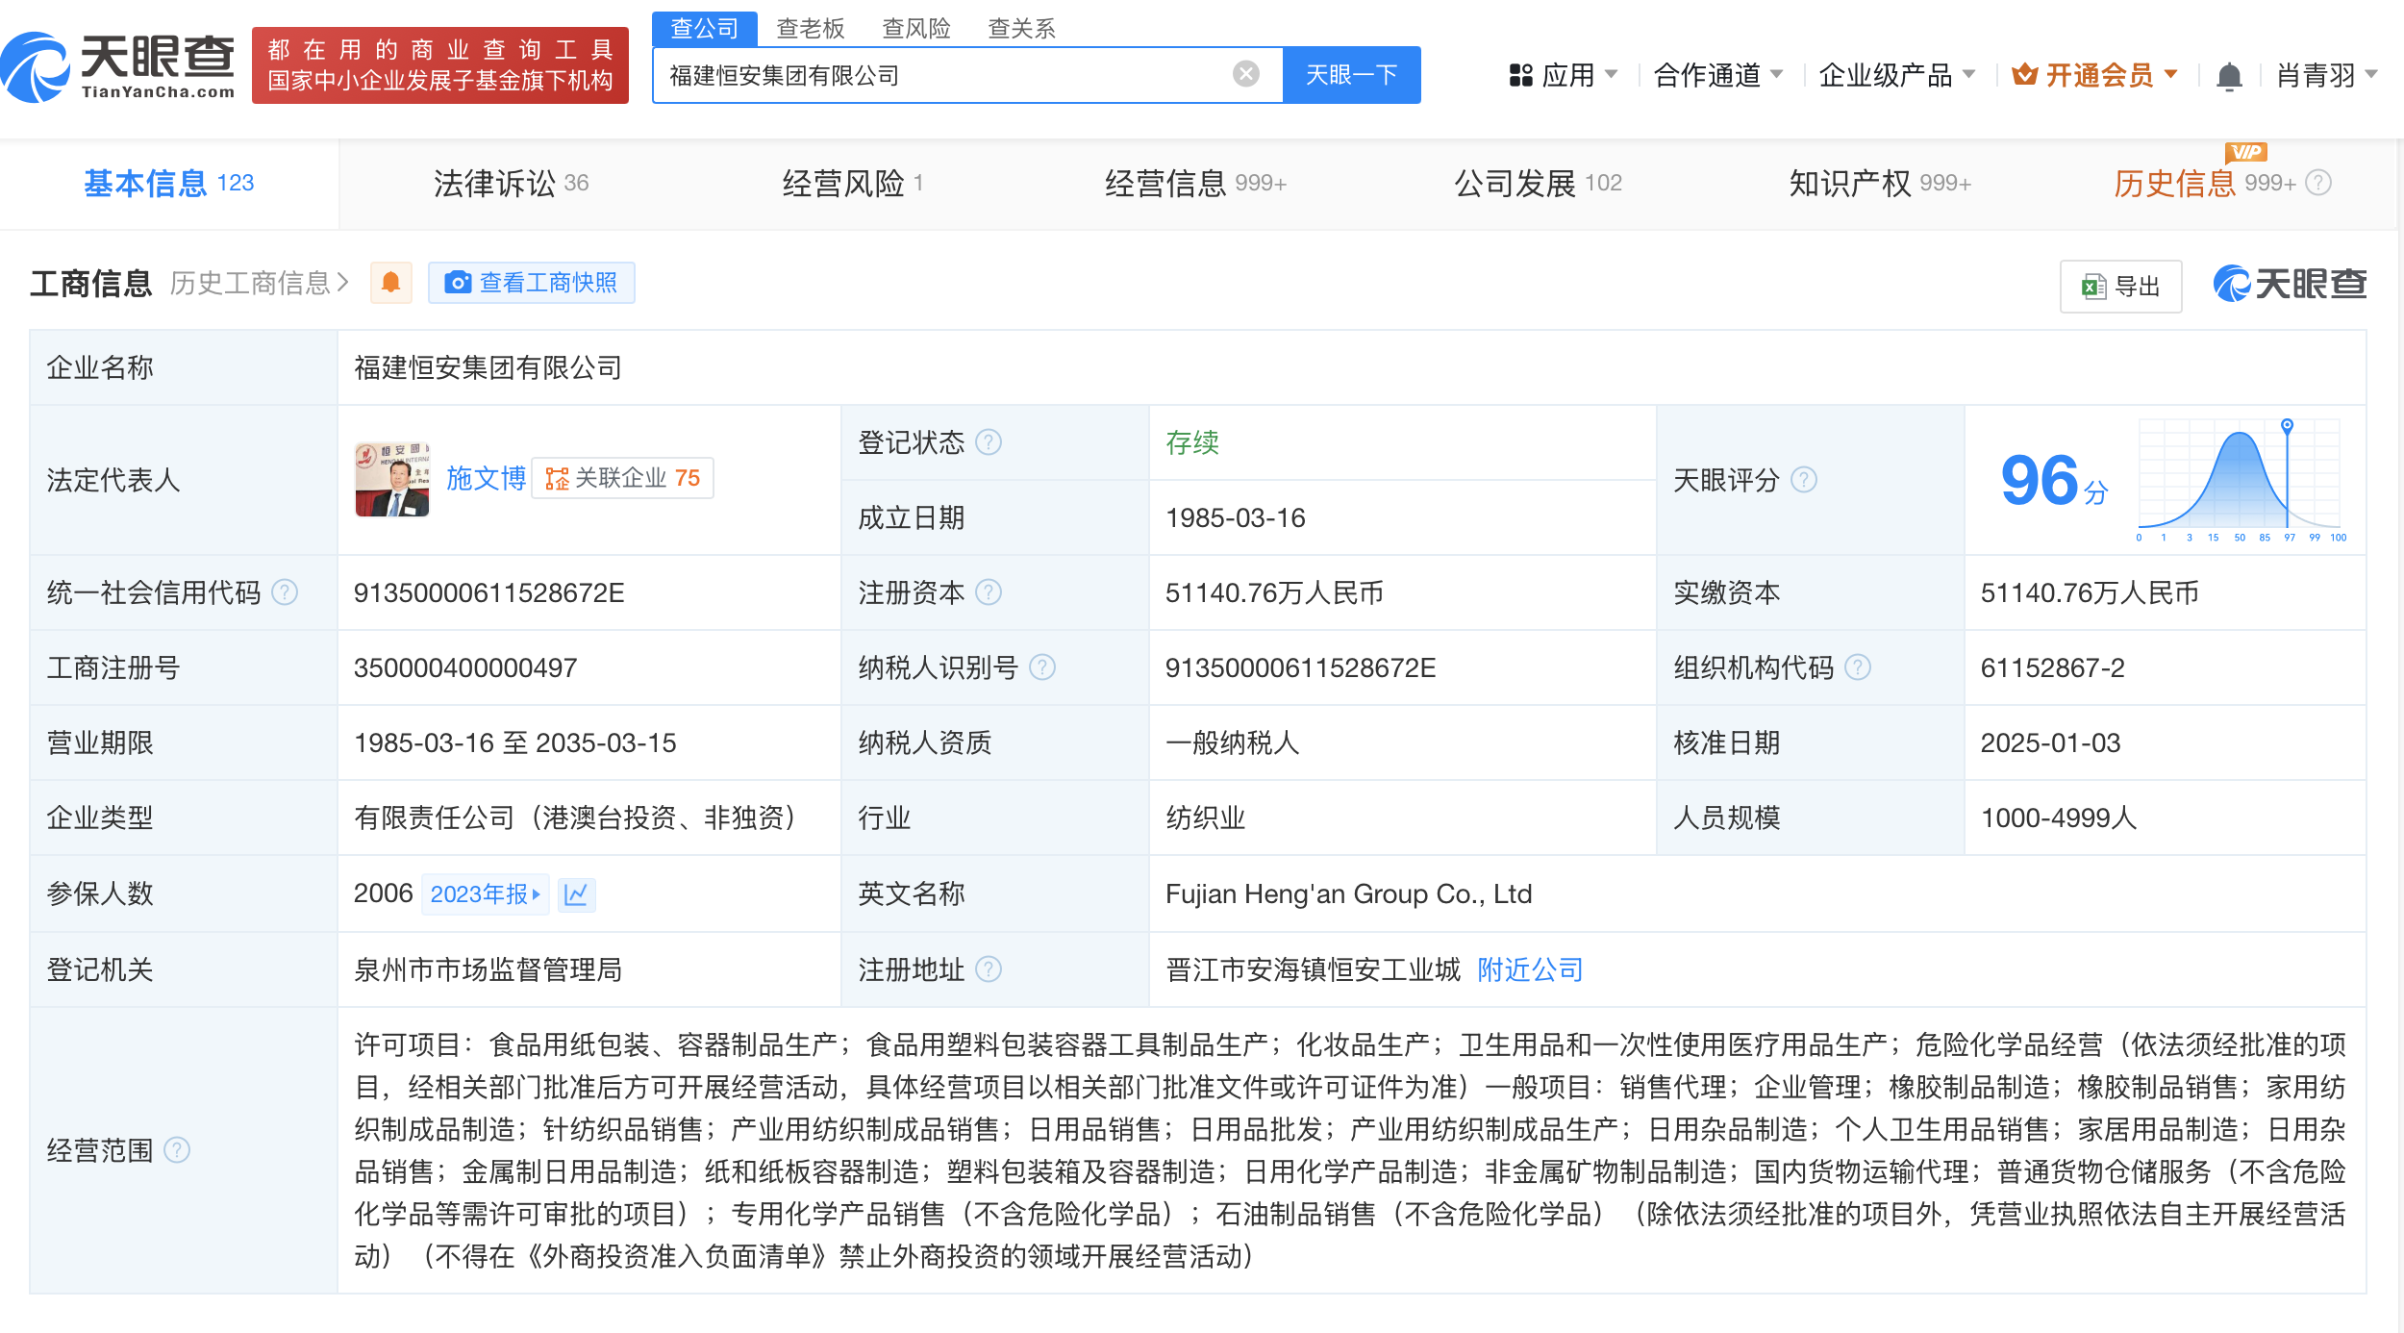Screen dimensions: 2404x1333
Task: Click the 存续 status text
Action: 1192,442
